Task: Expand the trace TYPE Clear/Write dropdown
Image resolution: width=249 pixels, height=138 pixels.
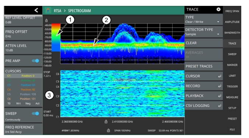Action: [x=204, y=19]
